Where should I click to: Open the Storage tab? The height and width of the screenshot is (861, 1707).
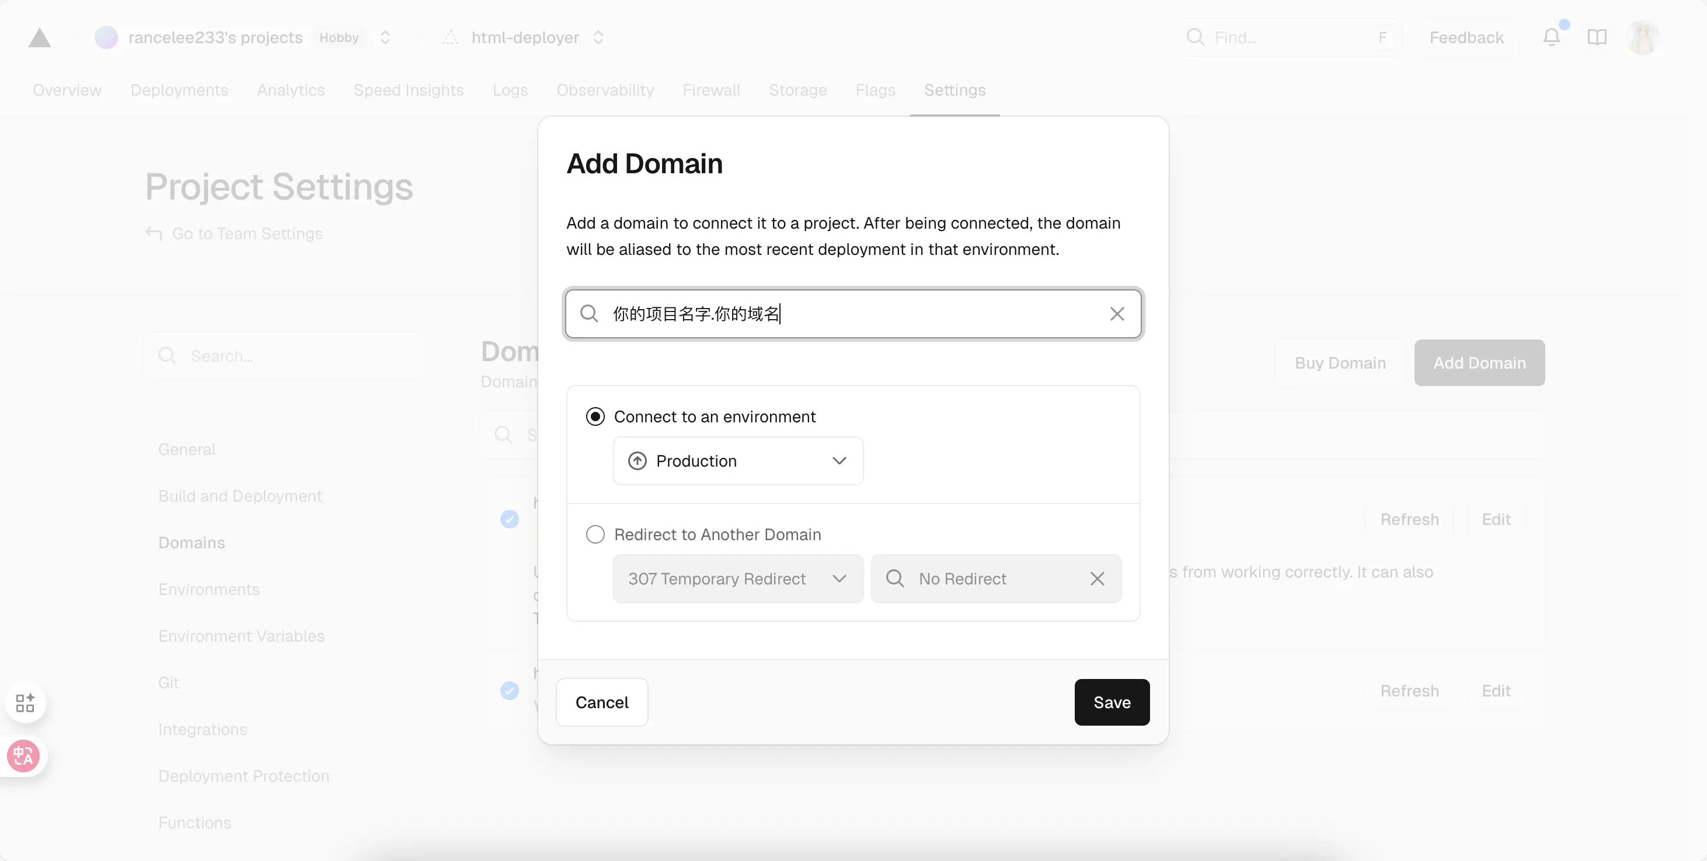click(x=797, y=90)
